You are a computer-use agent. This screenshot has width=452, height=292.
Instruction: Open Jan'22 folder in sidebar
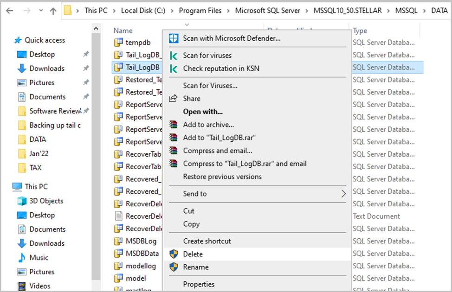39,153
